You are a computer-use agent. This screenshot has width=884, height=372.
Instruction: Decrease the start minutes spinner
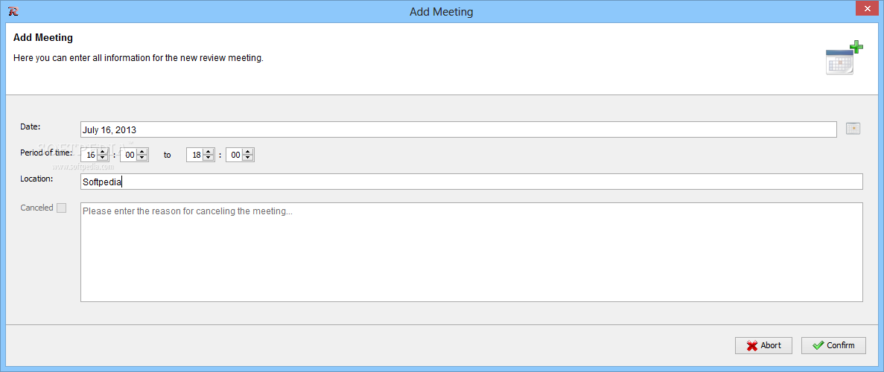pyautogui.click(x=142, y=158)
